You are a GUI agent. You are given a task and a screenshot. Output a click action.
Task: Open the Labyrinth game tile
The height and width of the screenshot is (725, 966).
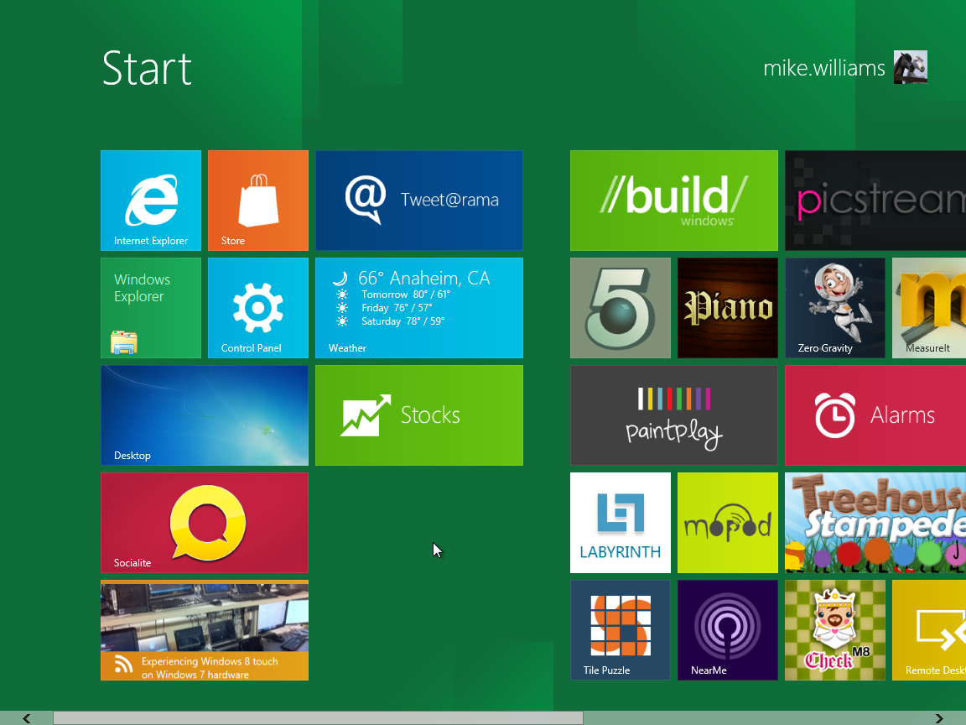click(620, 523)
